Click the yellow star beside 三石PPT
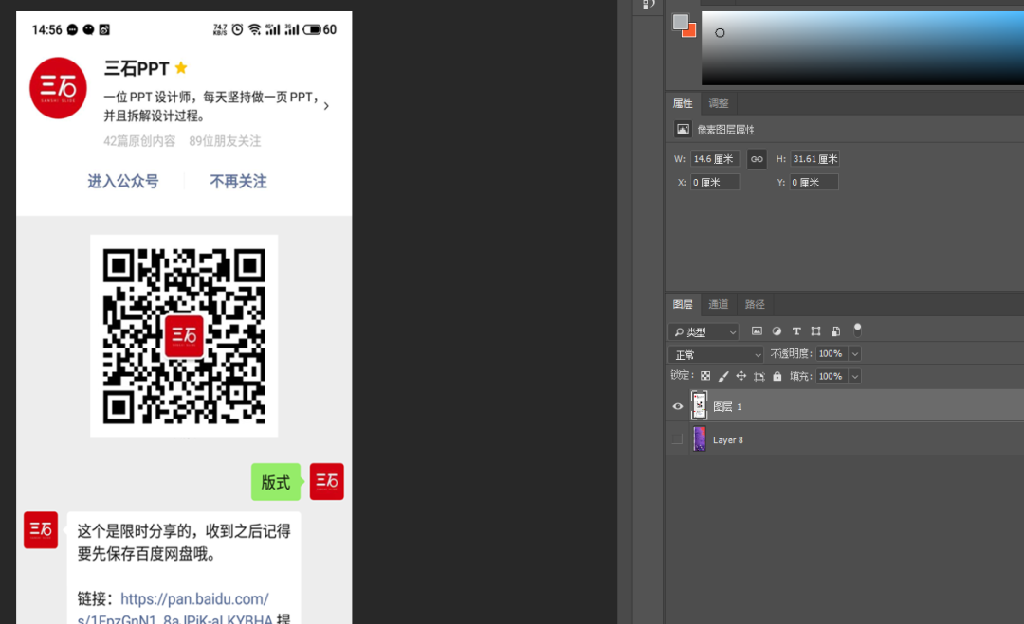1024x624 pixels. pos(181,67)
